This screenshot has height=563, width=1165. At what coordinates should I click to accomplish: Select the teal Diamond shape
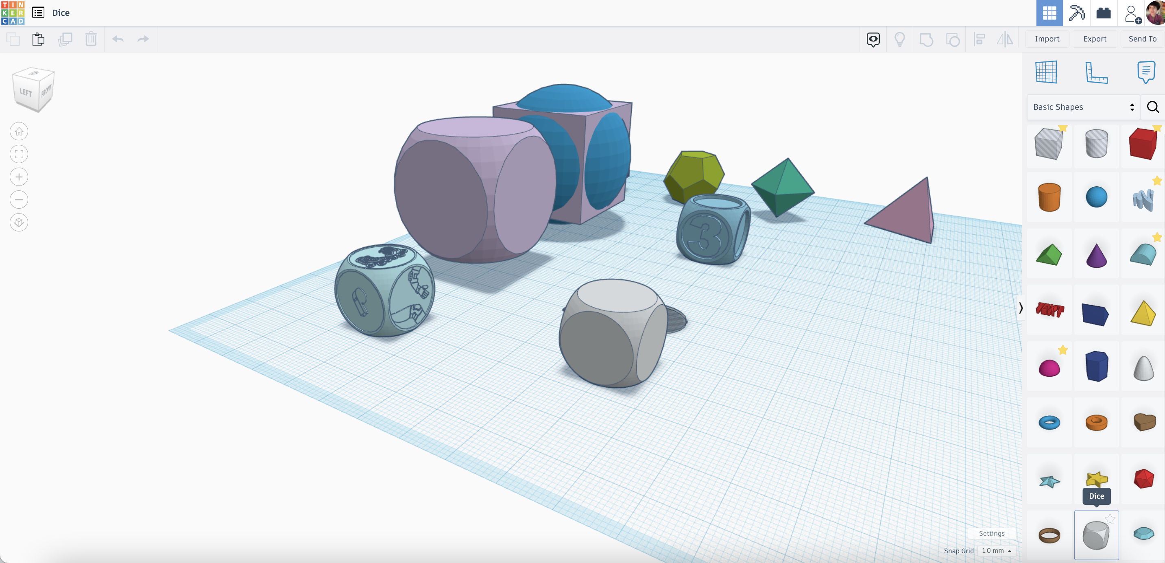click(1143, 534)
